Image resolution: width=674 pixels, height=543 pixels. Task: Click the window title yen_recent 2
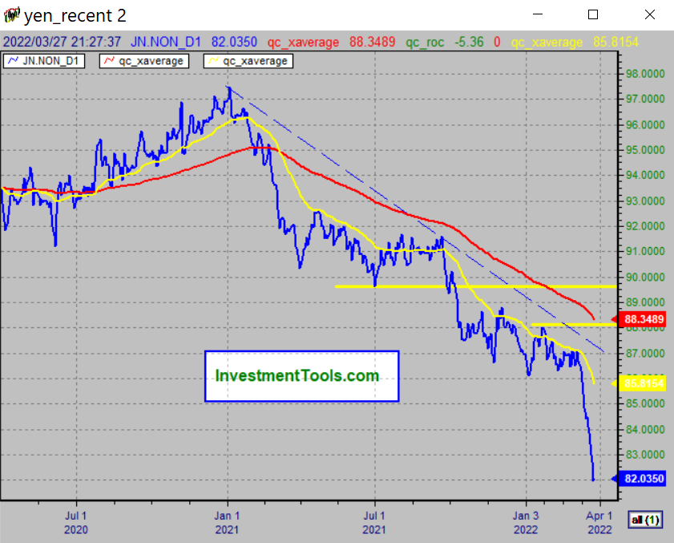coord(75,16)
